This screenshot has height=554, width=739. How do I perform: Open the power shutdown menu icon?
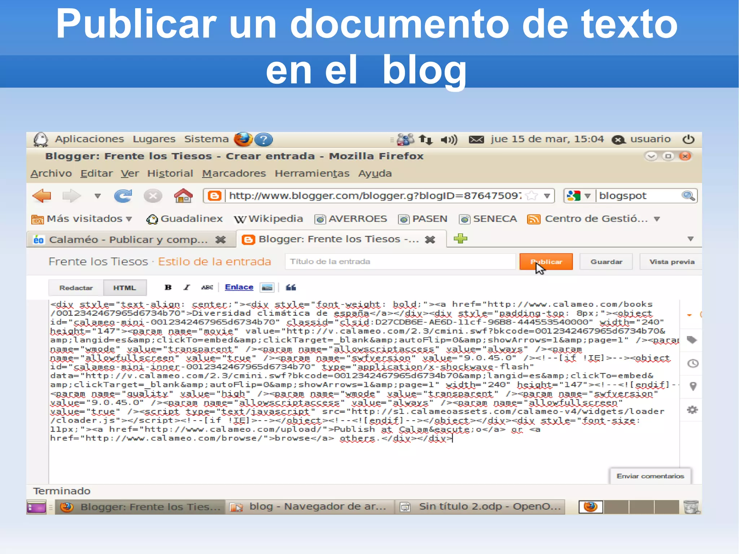coord(688,139)
